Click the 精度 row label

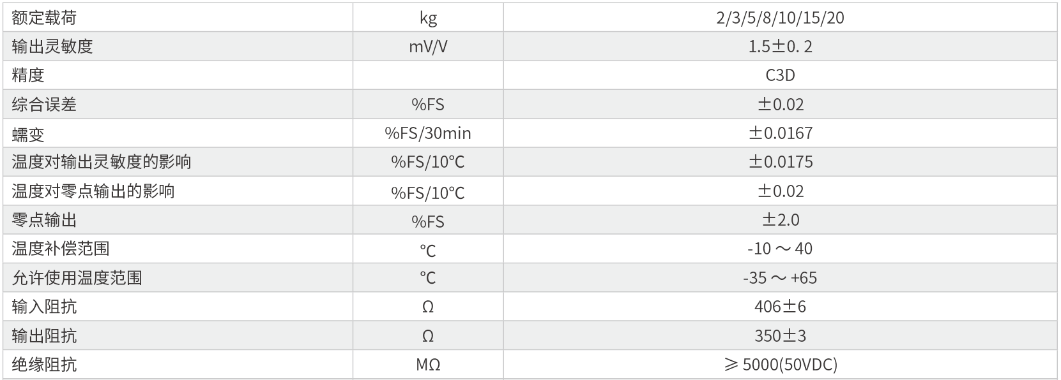click(28, 75)
